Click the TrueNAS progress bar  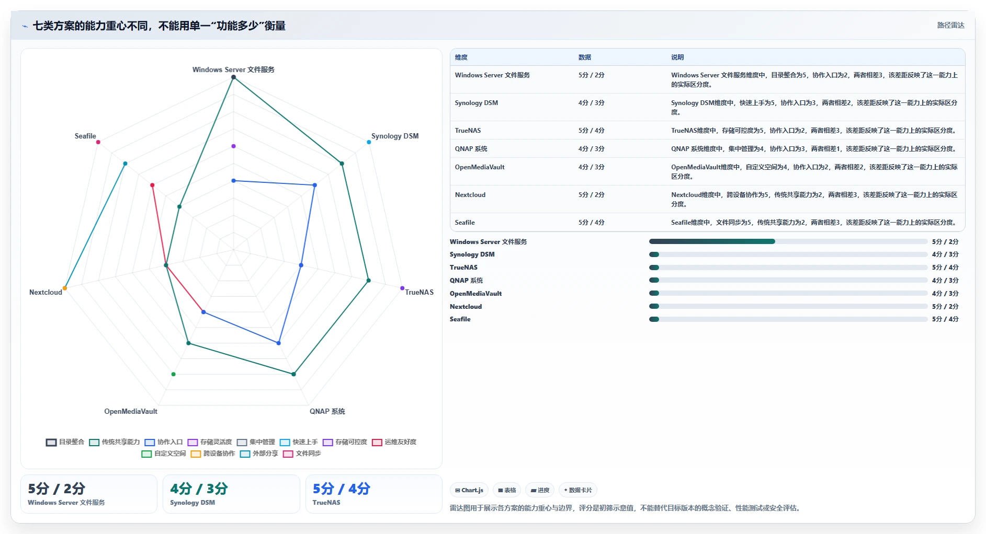pyautogui.click(x=788, y=268)
